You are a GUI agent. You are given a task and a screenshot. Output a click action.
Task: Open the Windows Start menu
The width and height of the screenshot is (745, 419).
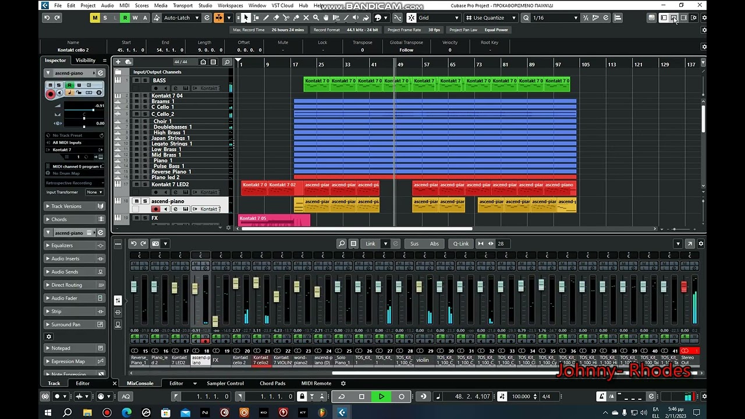coord(48,413)
